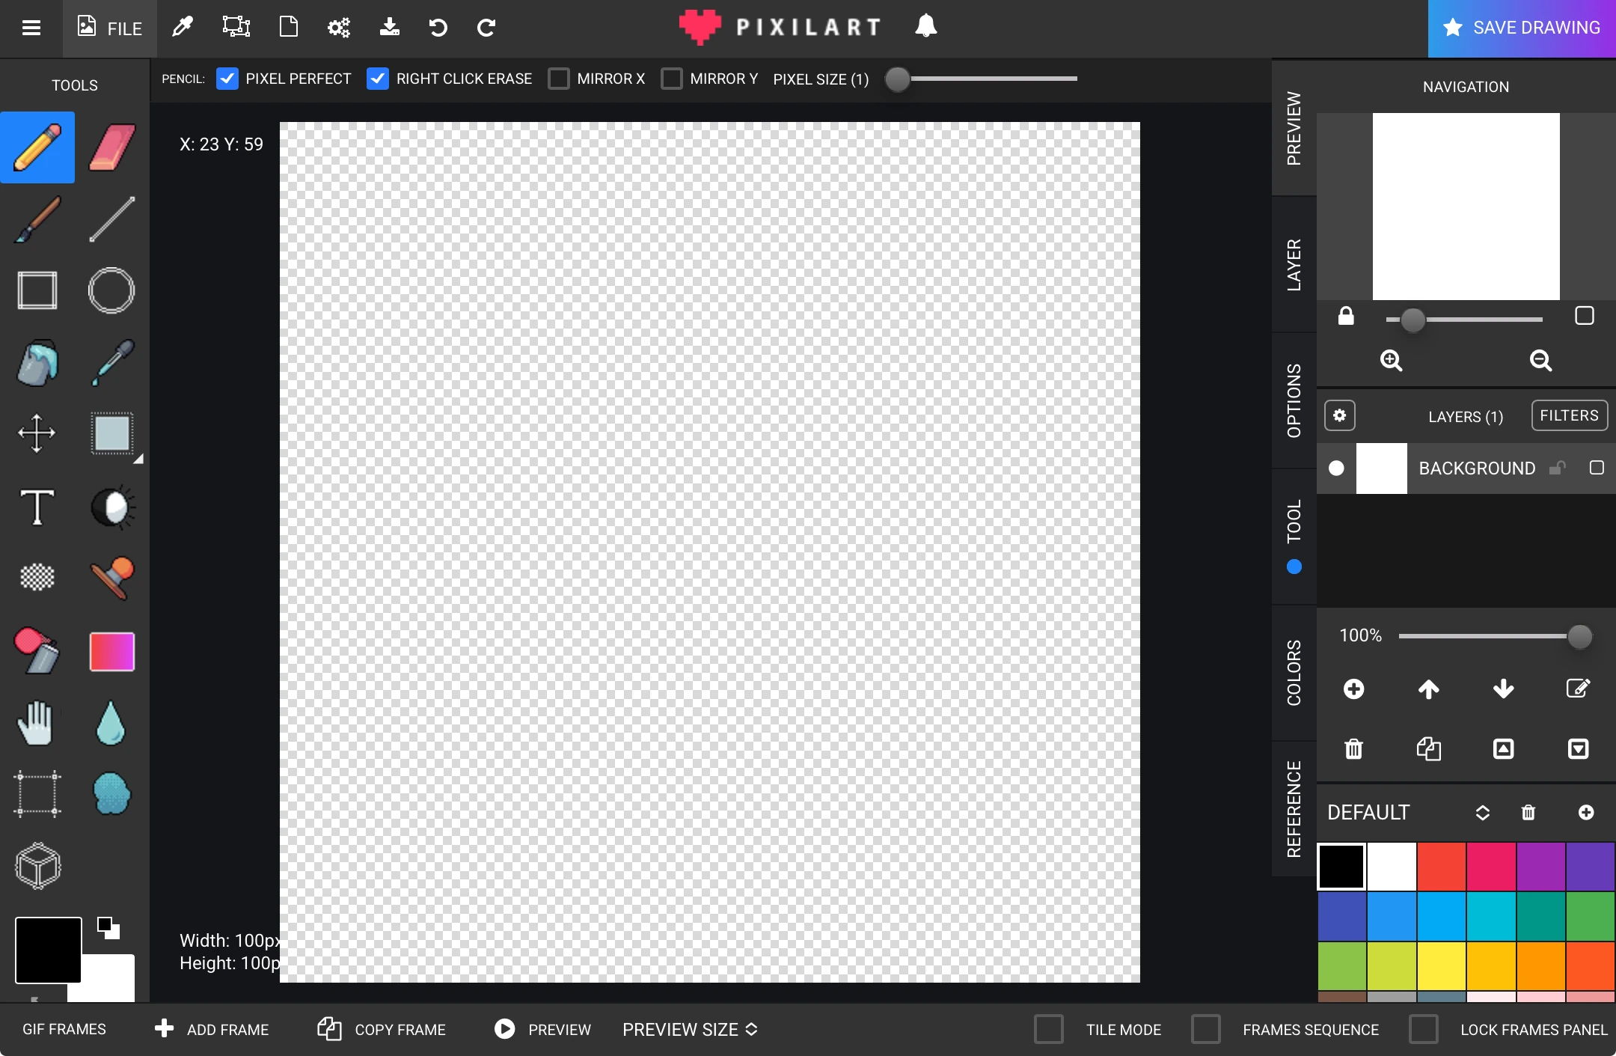Image resolution: width=1616 pixels, height=1056 pixels.
Task: Open the Default palette dropdown
Action: 1482,813
